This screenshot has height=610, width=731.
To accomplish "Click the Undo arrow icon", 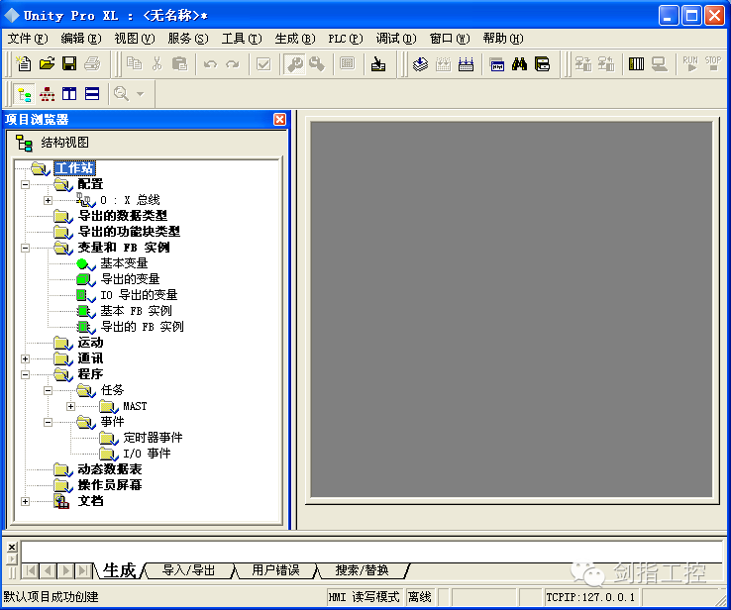I will [x=210, y=63].
